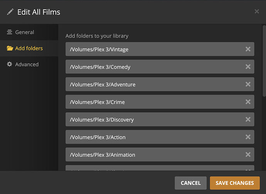Open the General settings tab
This screenshot has height=194, width=266.
point(25,32)
